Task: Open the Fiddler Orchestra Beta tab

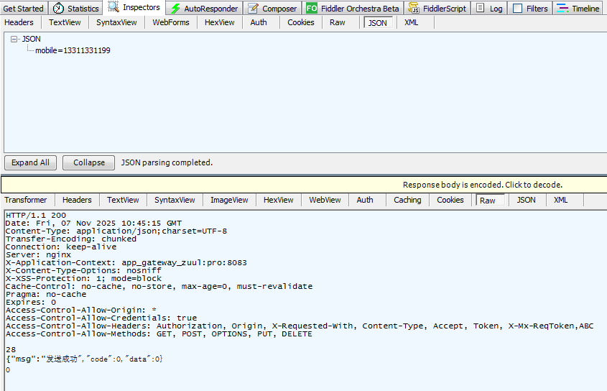Action: coord(353,9)
